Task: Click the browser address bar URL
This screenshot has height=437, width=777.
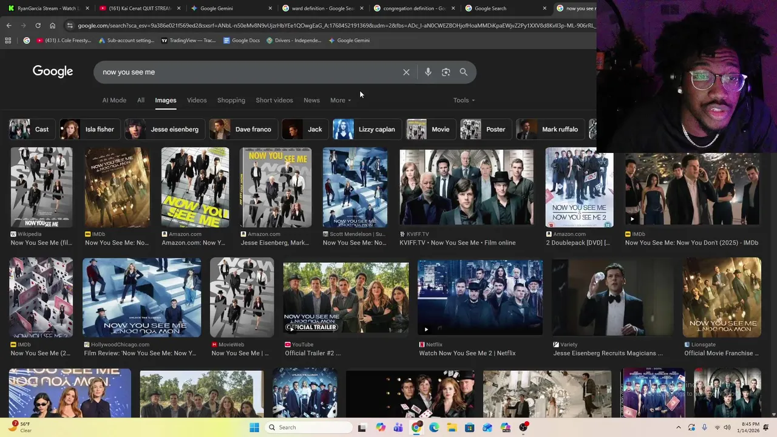Action: [336, 25]
